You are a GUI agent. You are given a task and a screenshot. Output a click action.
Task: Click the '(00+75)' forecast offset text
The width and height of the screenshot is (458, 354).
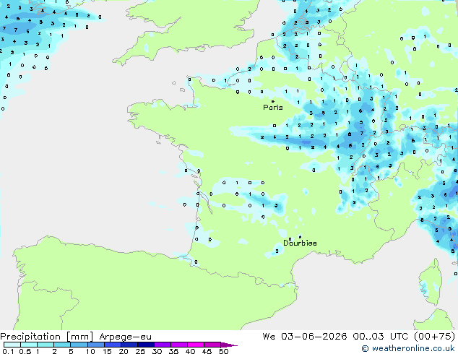434,336
